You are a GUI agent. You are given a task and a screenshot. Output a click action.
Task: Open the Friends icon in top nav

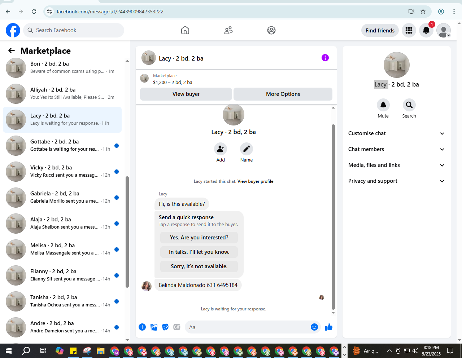228,30
